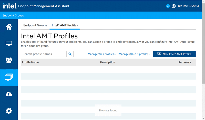Viewport: 205px width, 120px height.
Task: Open the Settings gear in sidebar
Action: 9,111
